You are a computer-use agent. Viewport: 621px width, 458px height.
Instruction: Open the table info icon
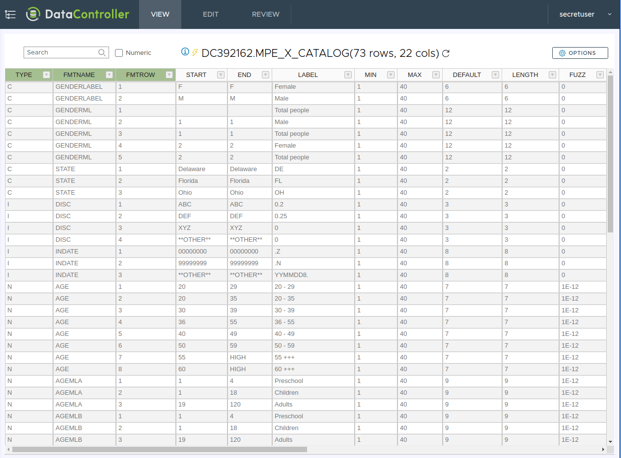coord(185,52)
